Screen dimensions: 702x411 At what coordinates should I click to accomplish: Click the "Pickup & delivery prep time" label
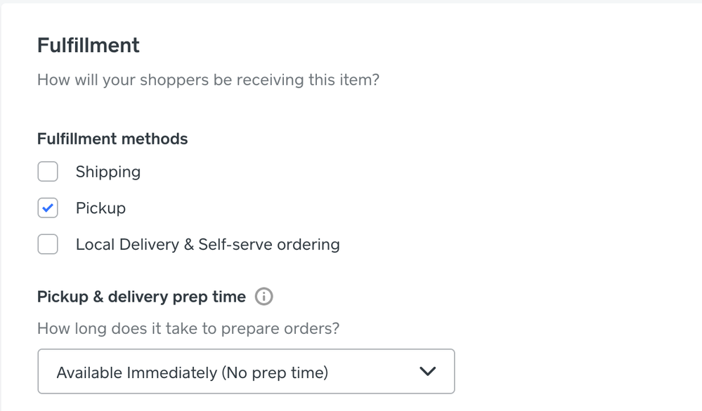141,297
